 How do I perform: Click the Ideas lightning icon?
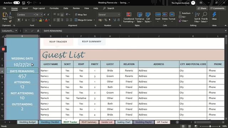pyautogui.click(x=214, y=15)
